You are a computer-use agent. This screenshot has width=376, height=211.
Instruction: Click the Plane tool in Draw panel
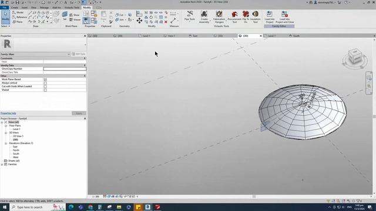18,22
